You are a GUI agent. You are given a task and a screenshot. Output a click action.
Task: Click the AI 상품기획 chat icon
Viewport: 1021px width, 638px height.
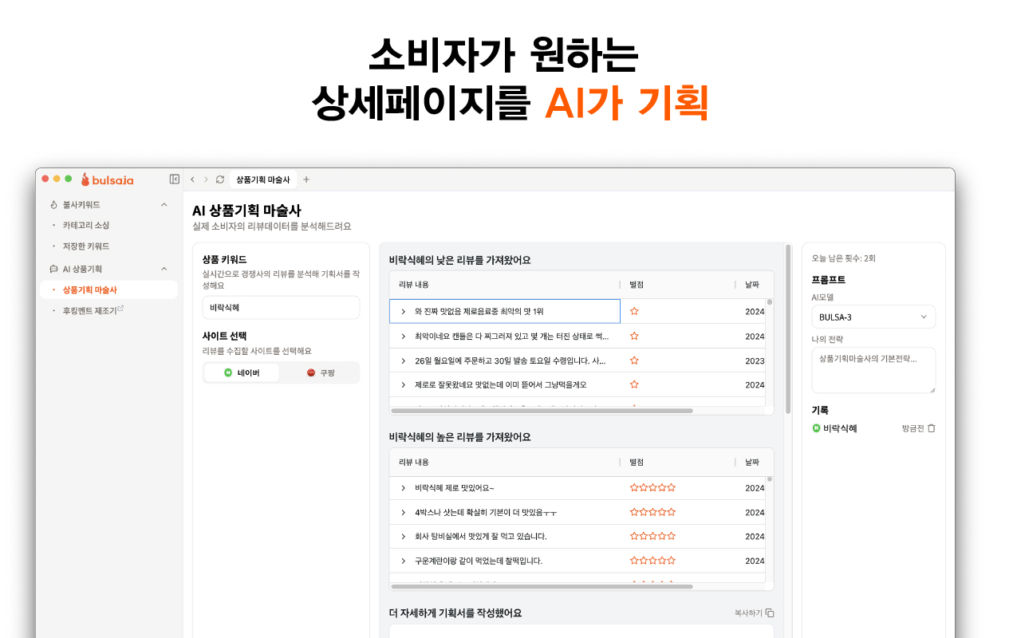53,269
